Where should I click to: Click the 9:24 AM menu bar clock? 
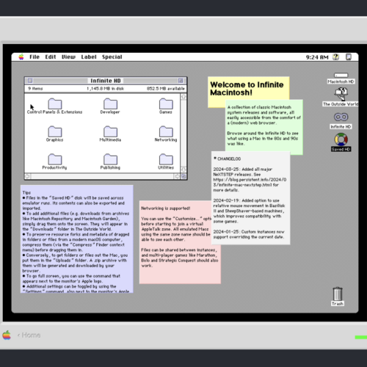pos(317,57)
